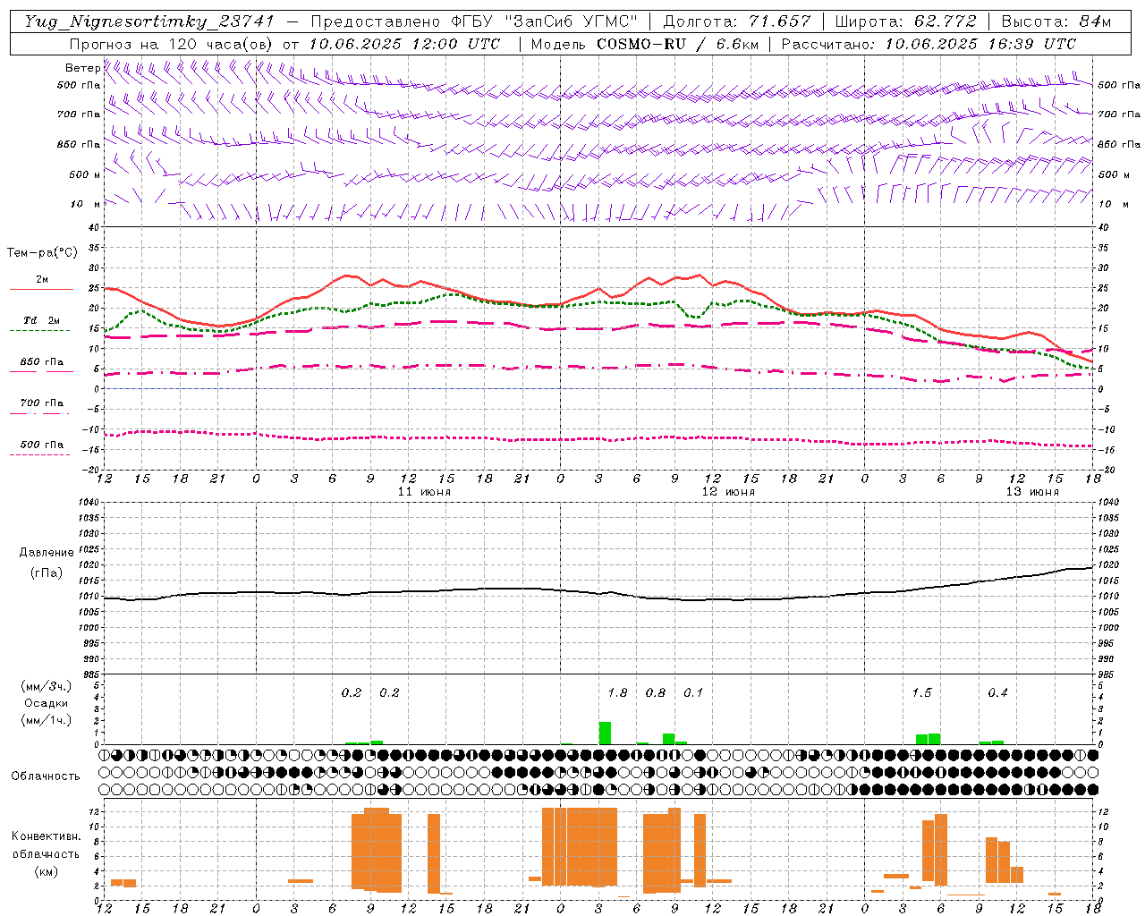Click the Облачность cloudiness label

click(x=46, y=776)
